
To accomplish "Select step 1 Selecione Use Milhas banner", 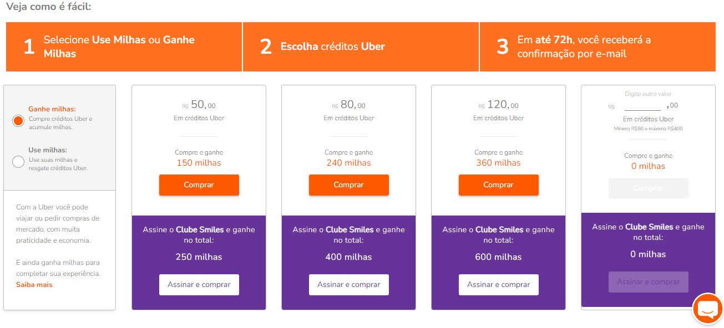I will (x=124, y=47).
